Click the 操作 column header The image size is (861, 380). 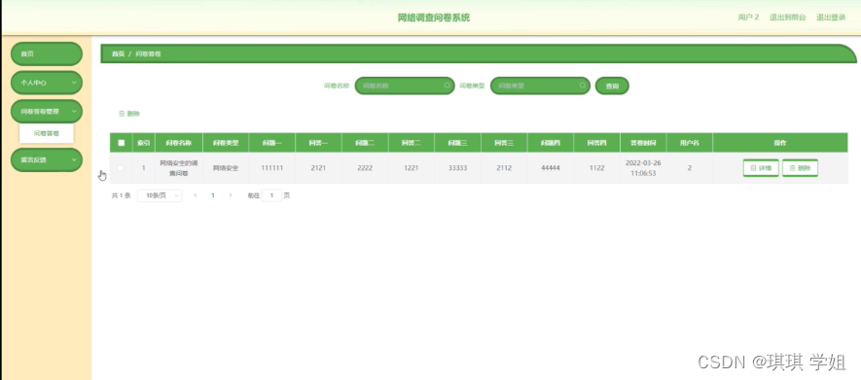(x=780, y=143)
